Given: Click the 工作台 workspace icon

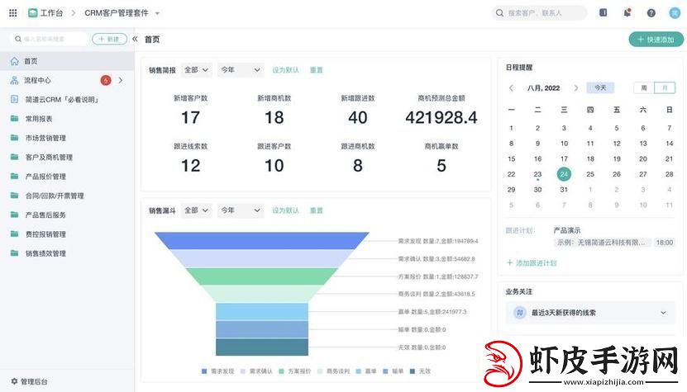Looking at the screenshot, I should tap(32, 13).
